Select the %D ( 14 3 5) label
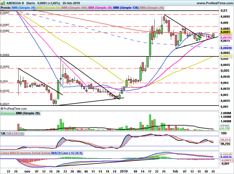This screenshot has height=174, width=234. tap(15, 133)
